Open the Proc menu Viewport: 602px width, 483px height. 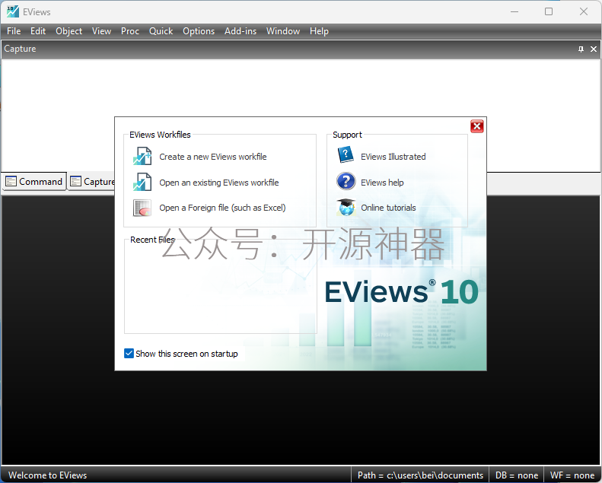pos(130,31)
